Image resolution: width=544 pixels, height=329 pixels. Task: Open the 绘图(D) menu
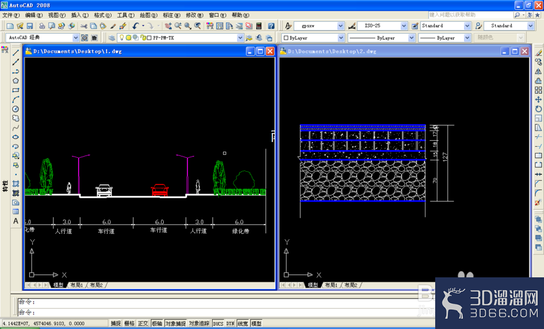[x=149, y=15]
